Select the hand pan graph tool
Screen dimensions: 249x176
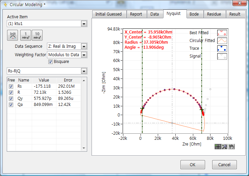[x=231, y=147]
